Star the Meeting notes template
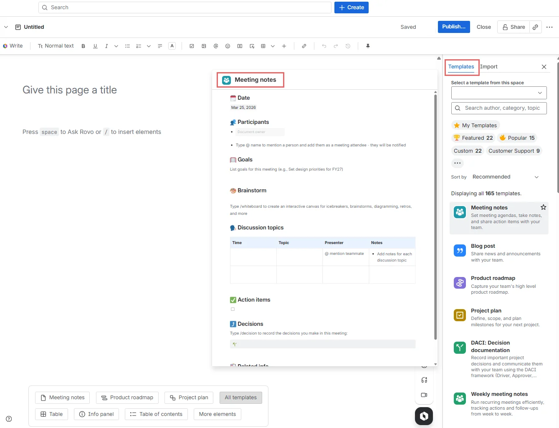The height and width of the screenshot is (428, 559). [x=543, y=207]
